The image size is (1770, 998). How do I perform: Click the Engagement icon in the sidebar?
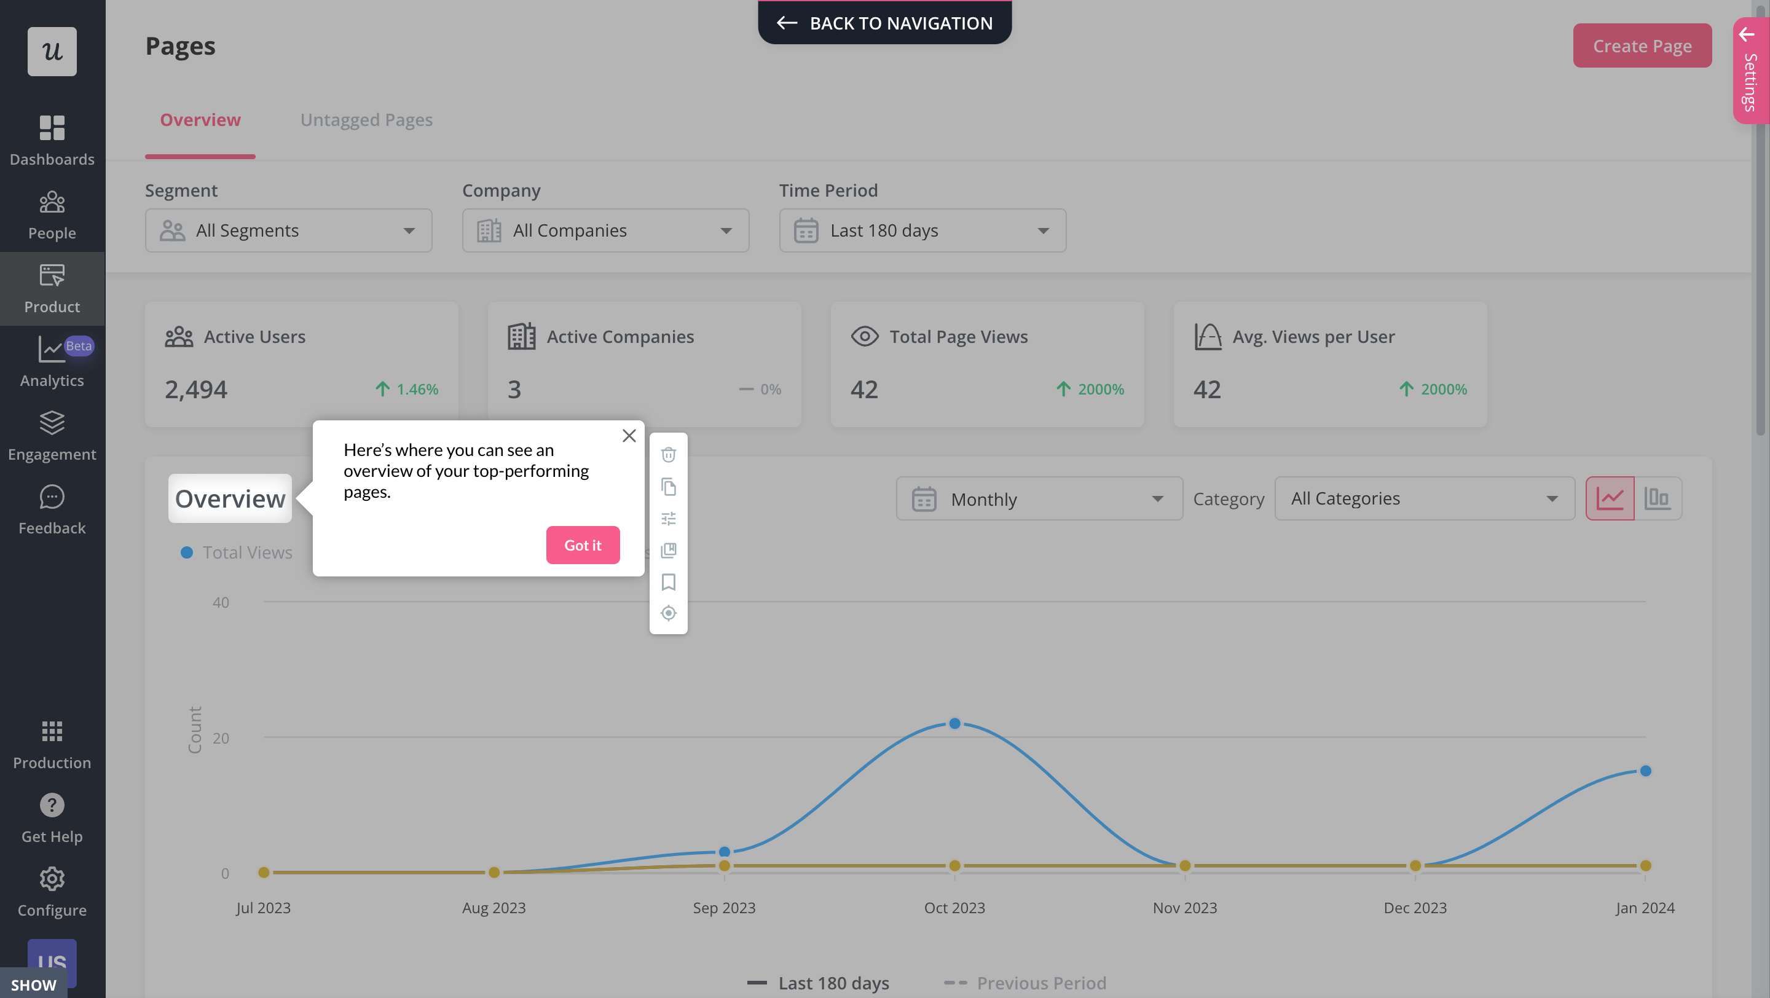point(52,434)
